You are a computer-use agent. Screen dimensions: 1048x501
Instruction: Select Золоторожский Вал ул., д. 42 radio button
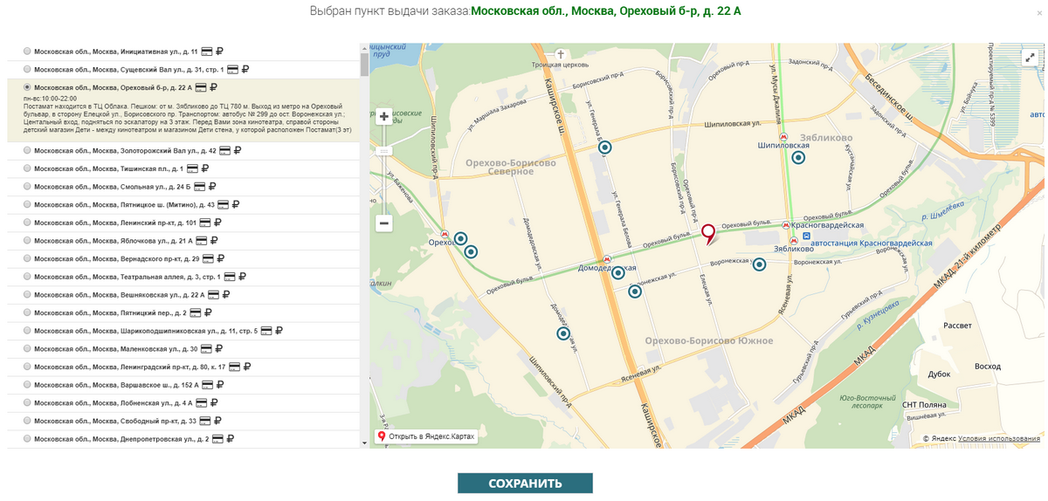pyautogui.click(x=27, y=151)
